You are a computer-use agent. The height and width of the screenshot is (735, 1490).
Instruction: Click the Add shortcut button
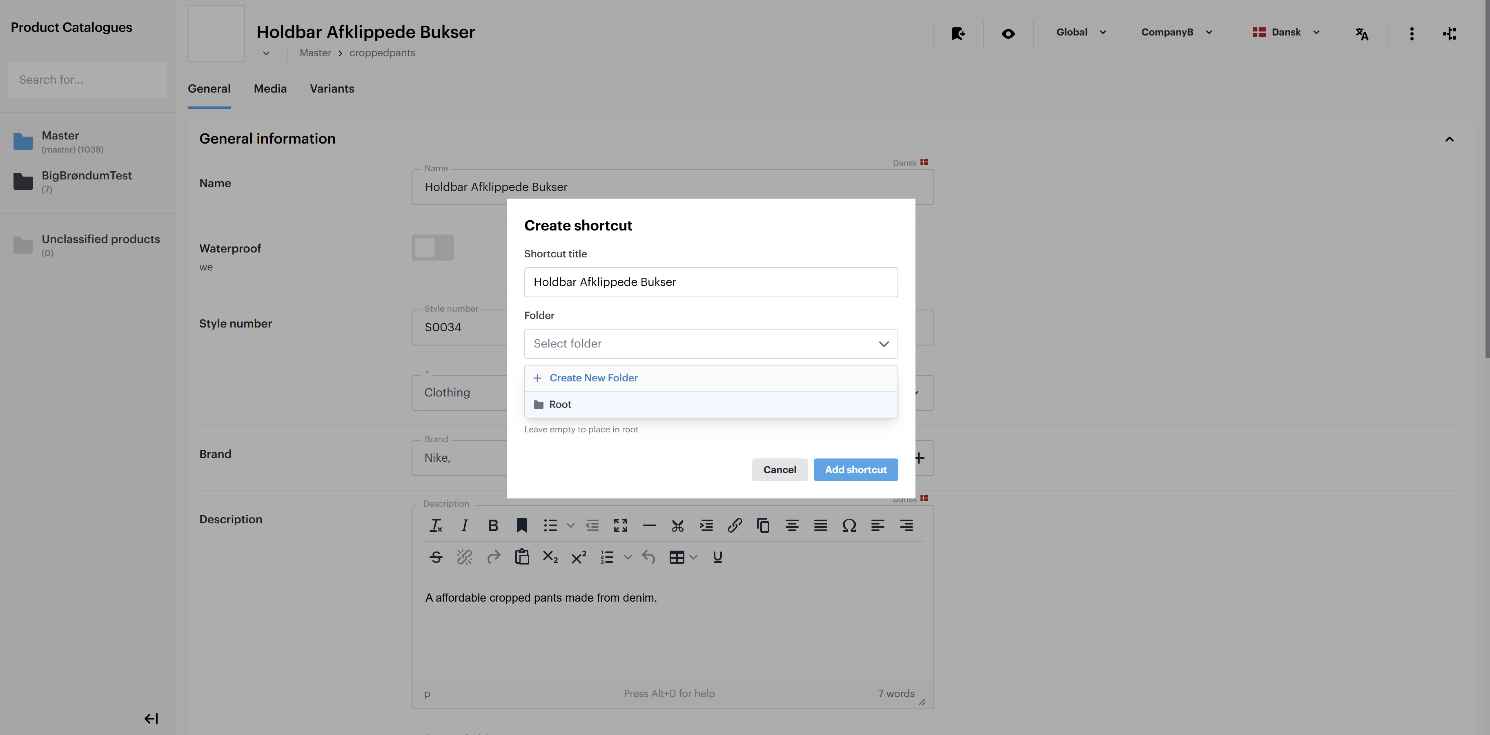855,470
